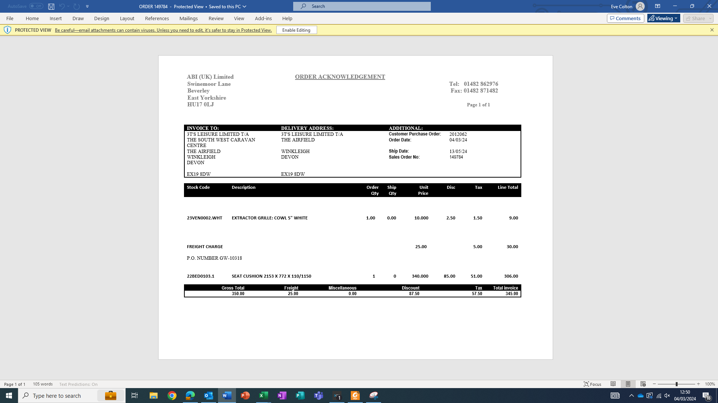Image resolution: width=718 pixels, height=403 pixels.
Task: Open the Mailings tab
Action: click(188, 18)
